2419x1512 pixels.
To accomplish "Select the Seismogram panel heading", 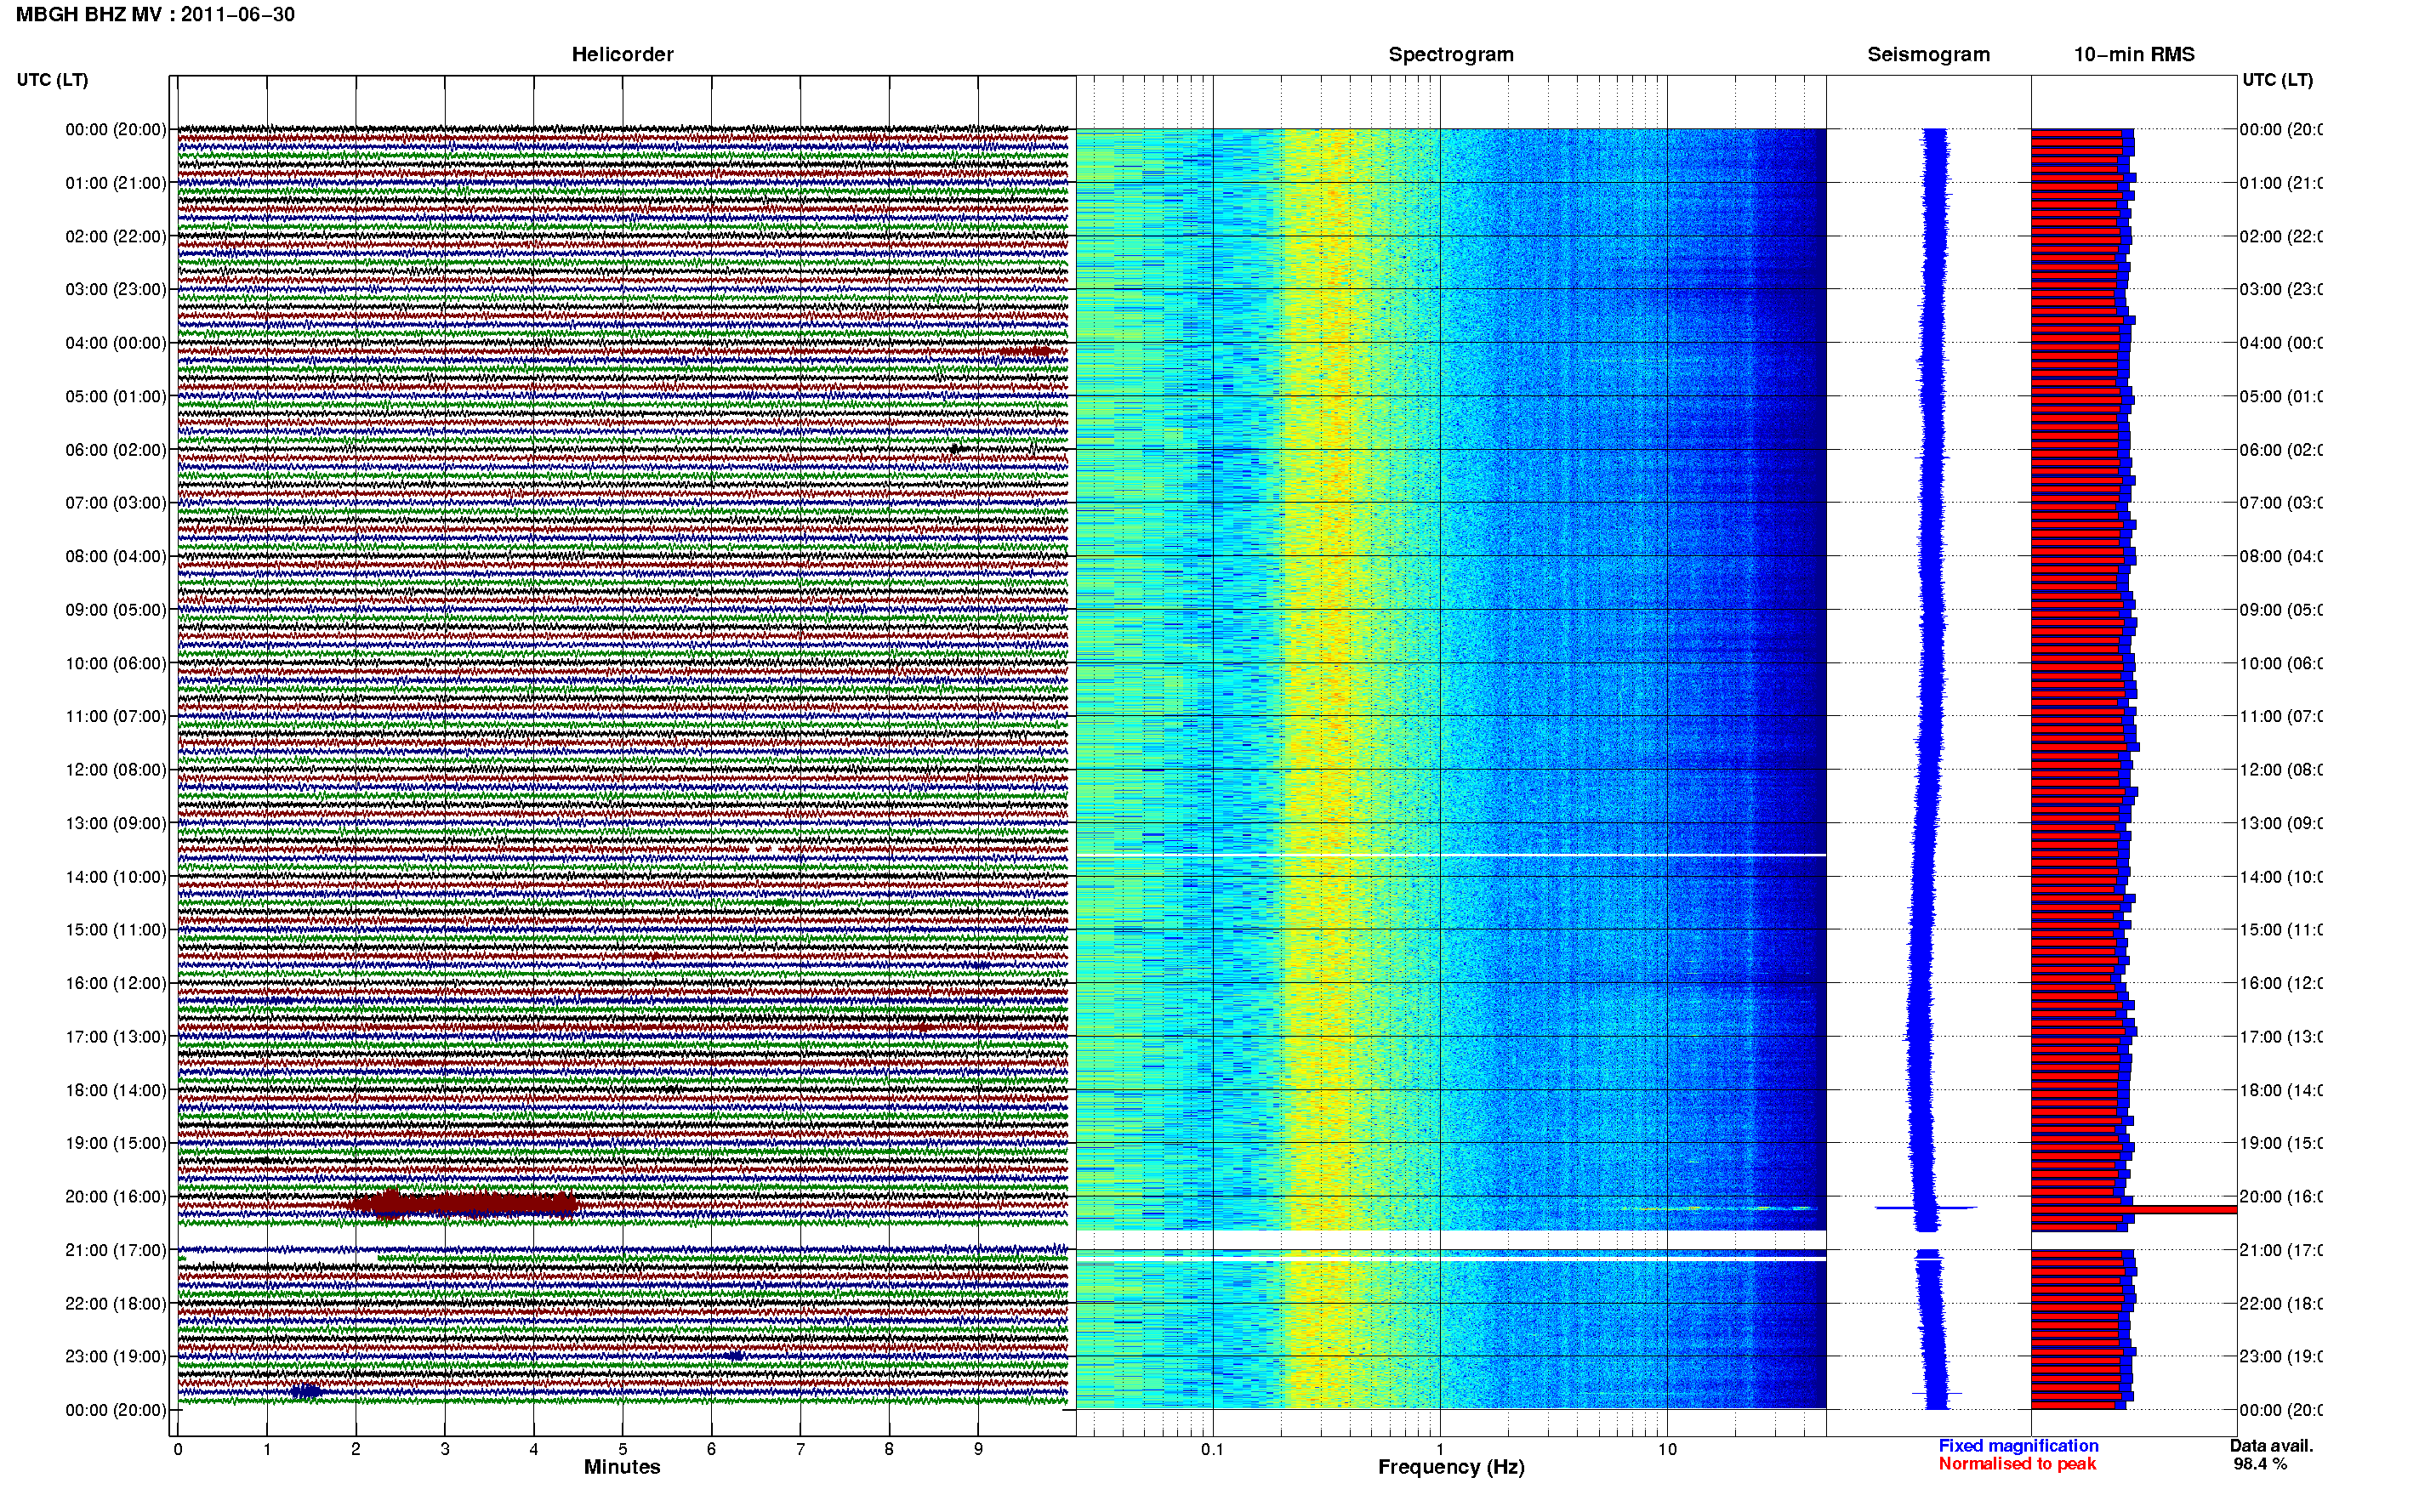I will pyautogui.click(x=1928, y=54).
